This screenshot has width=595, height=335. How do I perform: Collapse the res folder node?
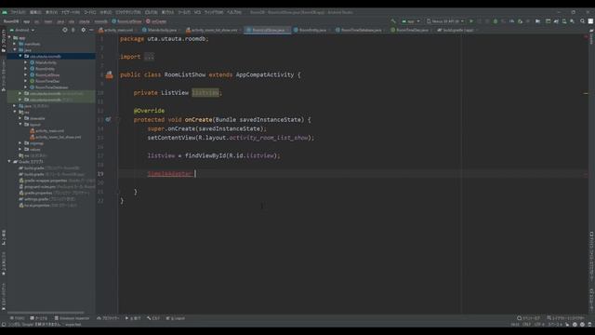[x=15, y=112]
